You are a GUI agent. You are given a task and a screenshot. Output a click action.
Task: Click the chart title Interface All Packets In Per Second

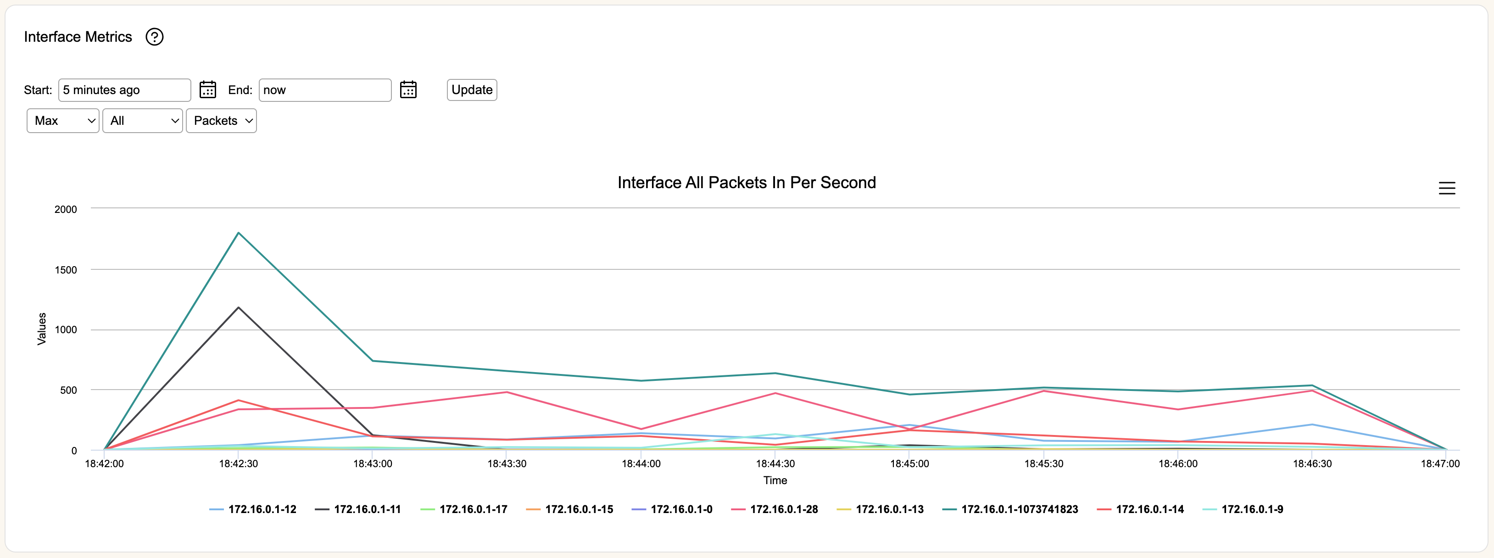click(x=747, y=183)
